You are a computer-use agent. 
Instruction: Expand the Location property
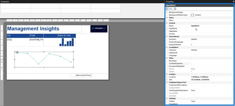coord(167,77)
